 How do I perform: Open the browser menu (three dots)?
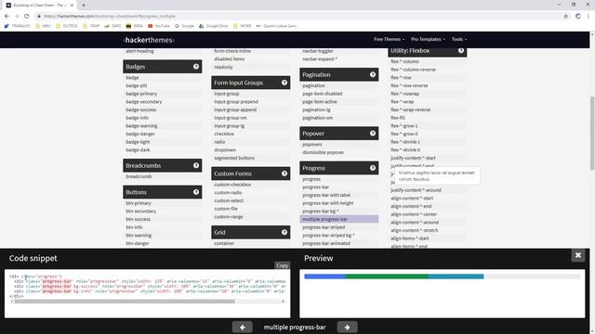pos(588,17)
